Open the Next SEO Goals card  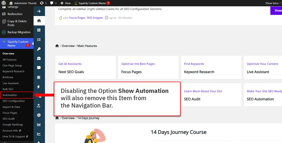pyautogui.click(x=86, y=67)
